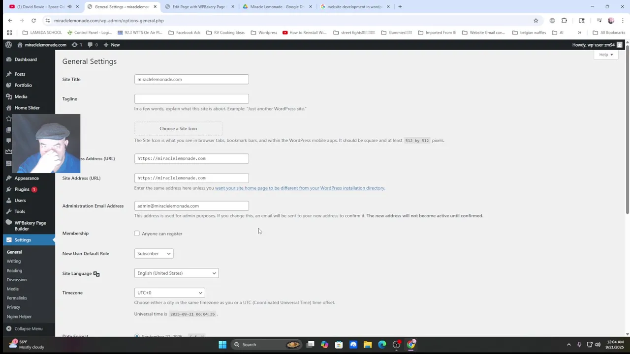Click the Home Slider house icon
This screenshot has width=630, height=354.
9,108
